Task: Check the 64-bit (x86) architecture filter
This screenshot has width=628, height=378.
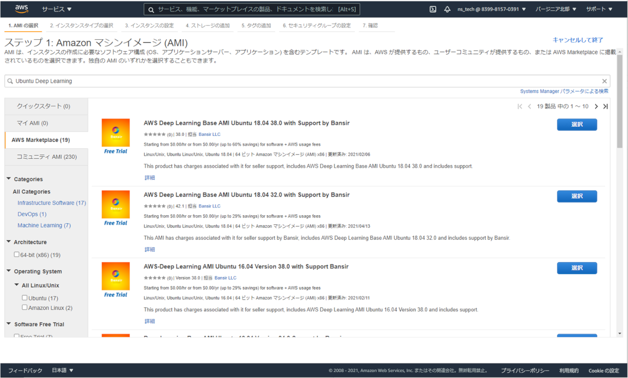Action: (x=17, y=254)
